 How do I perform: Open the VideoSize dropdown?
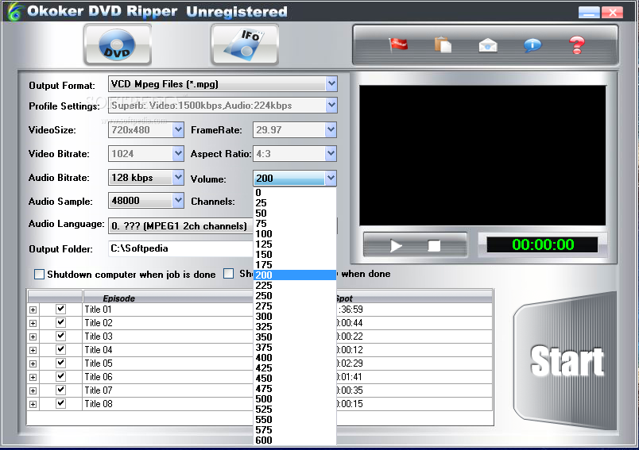tap(178, 130)
